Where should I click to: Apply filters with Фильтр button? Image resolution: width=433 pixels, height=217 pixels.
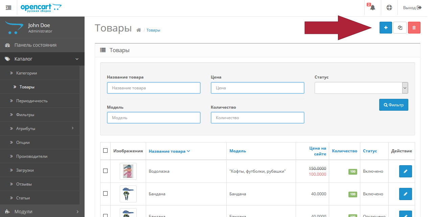coord(394,105)
